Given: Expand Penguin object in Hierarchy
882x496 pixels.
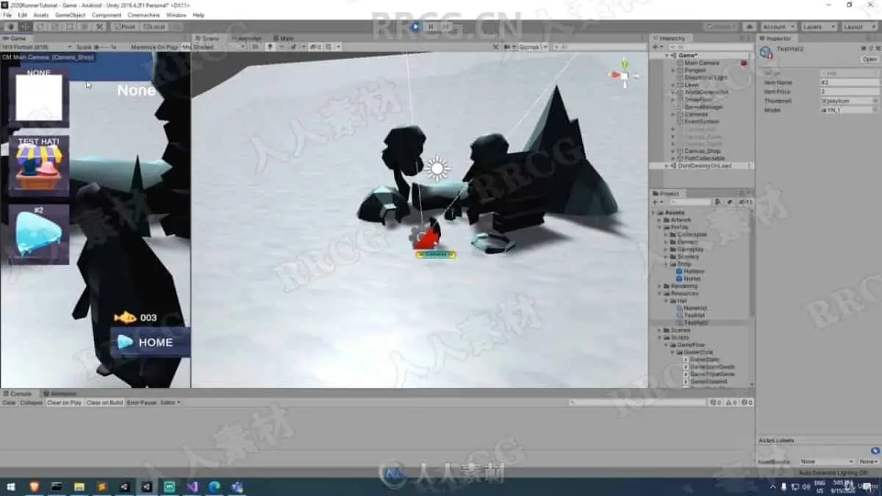Looking at the screenshot, I should pos(674,71).
